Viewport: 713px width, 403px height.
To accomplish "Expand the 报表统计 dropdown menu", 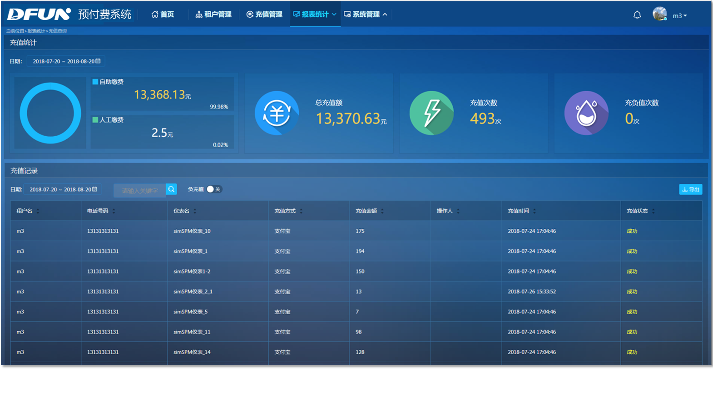I will pyautogui.click(x=315, y=15).
